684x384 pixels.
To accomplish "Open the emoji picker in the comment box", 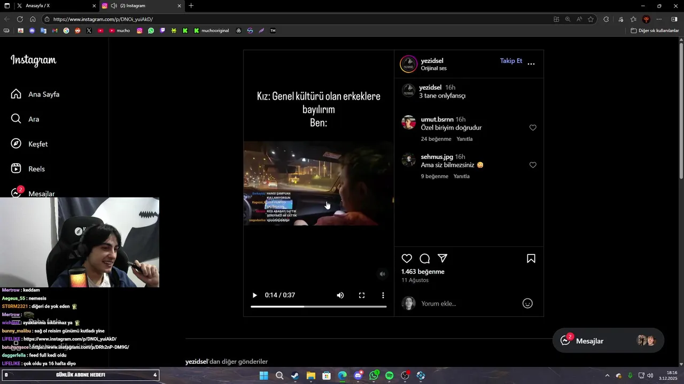I will (527, 303).
